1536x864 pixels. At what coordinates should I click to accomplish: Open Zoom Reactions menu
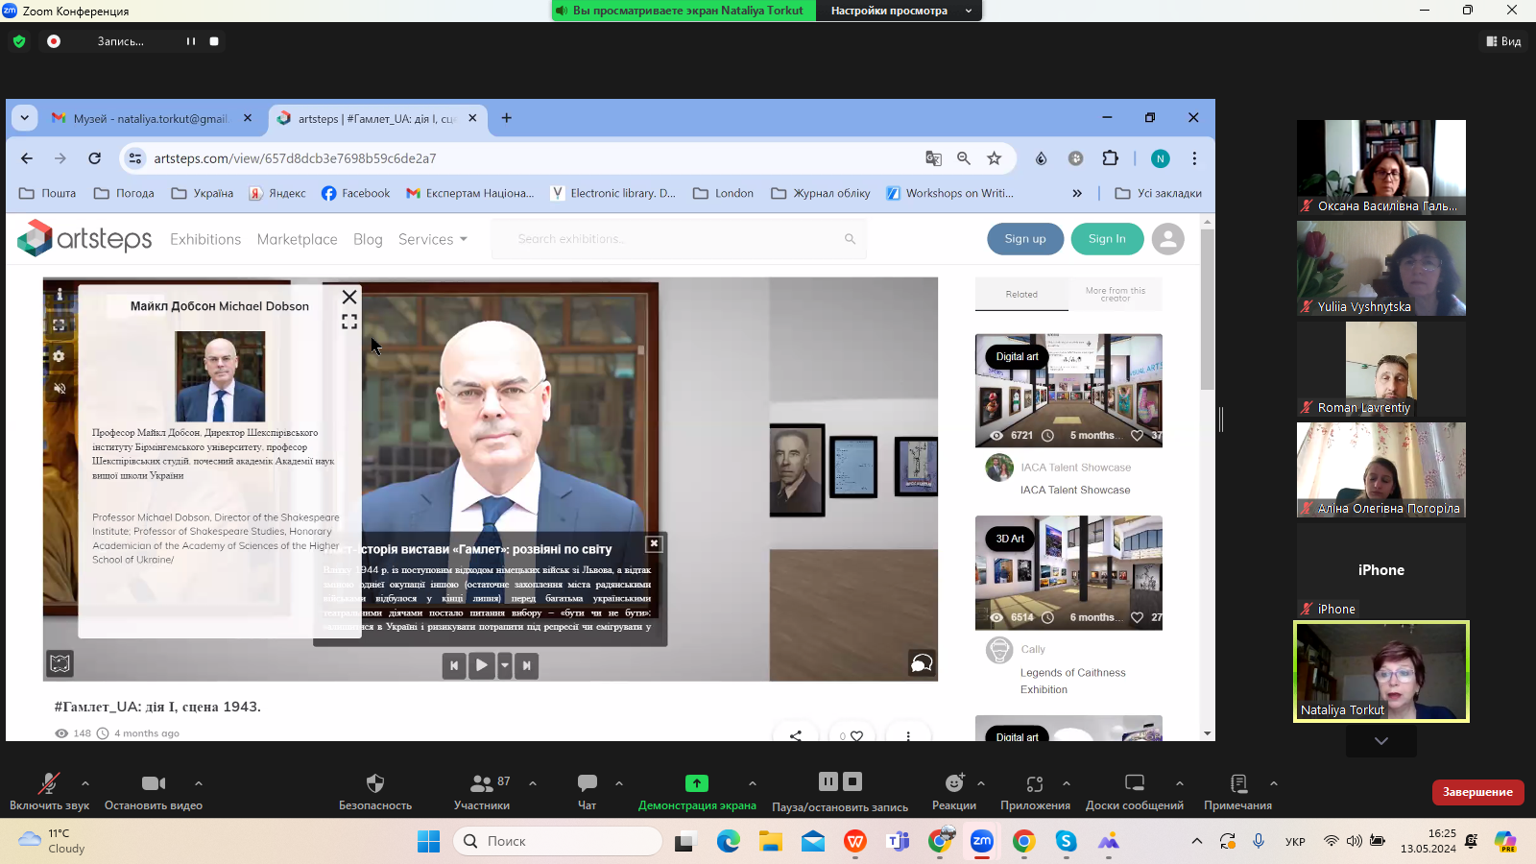(953, 791)
